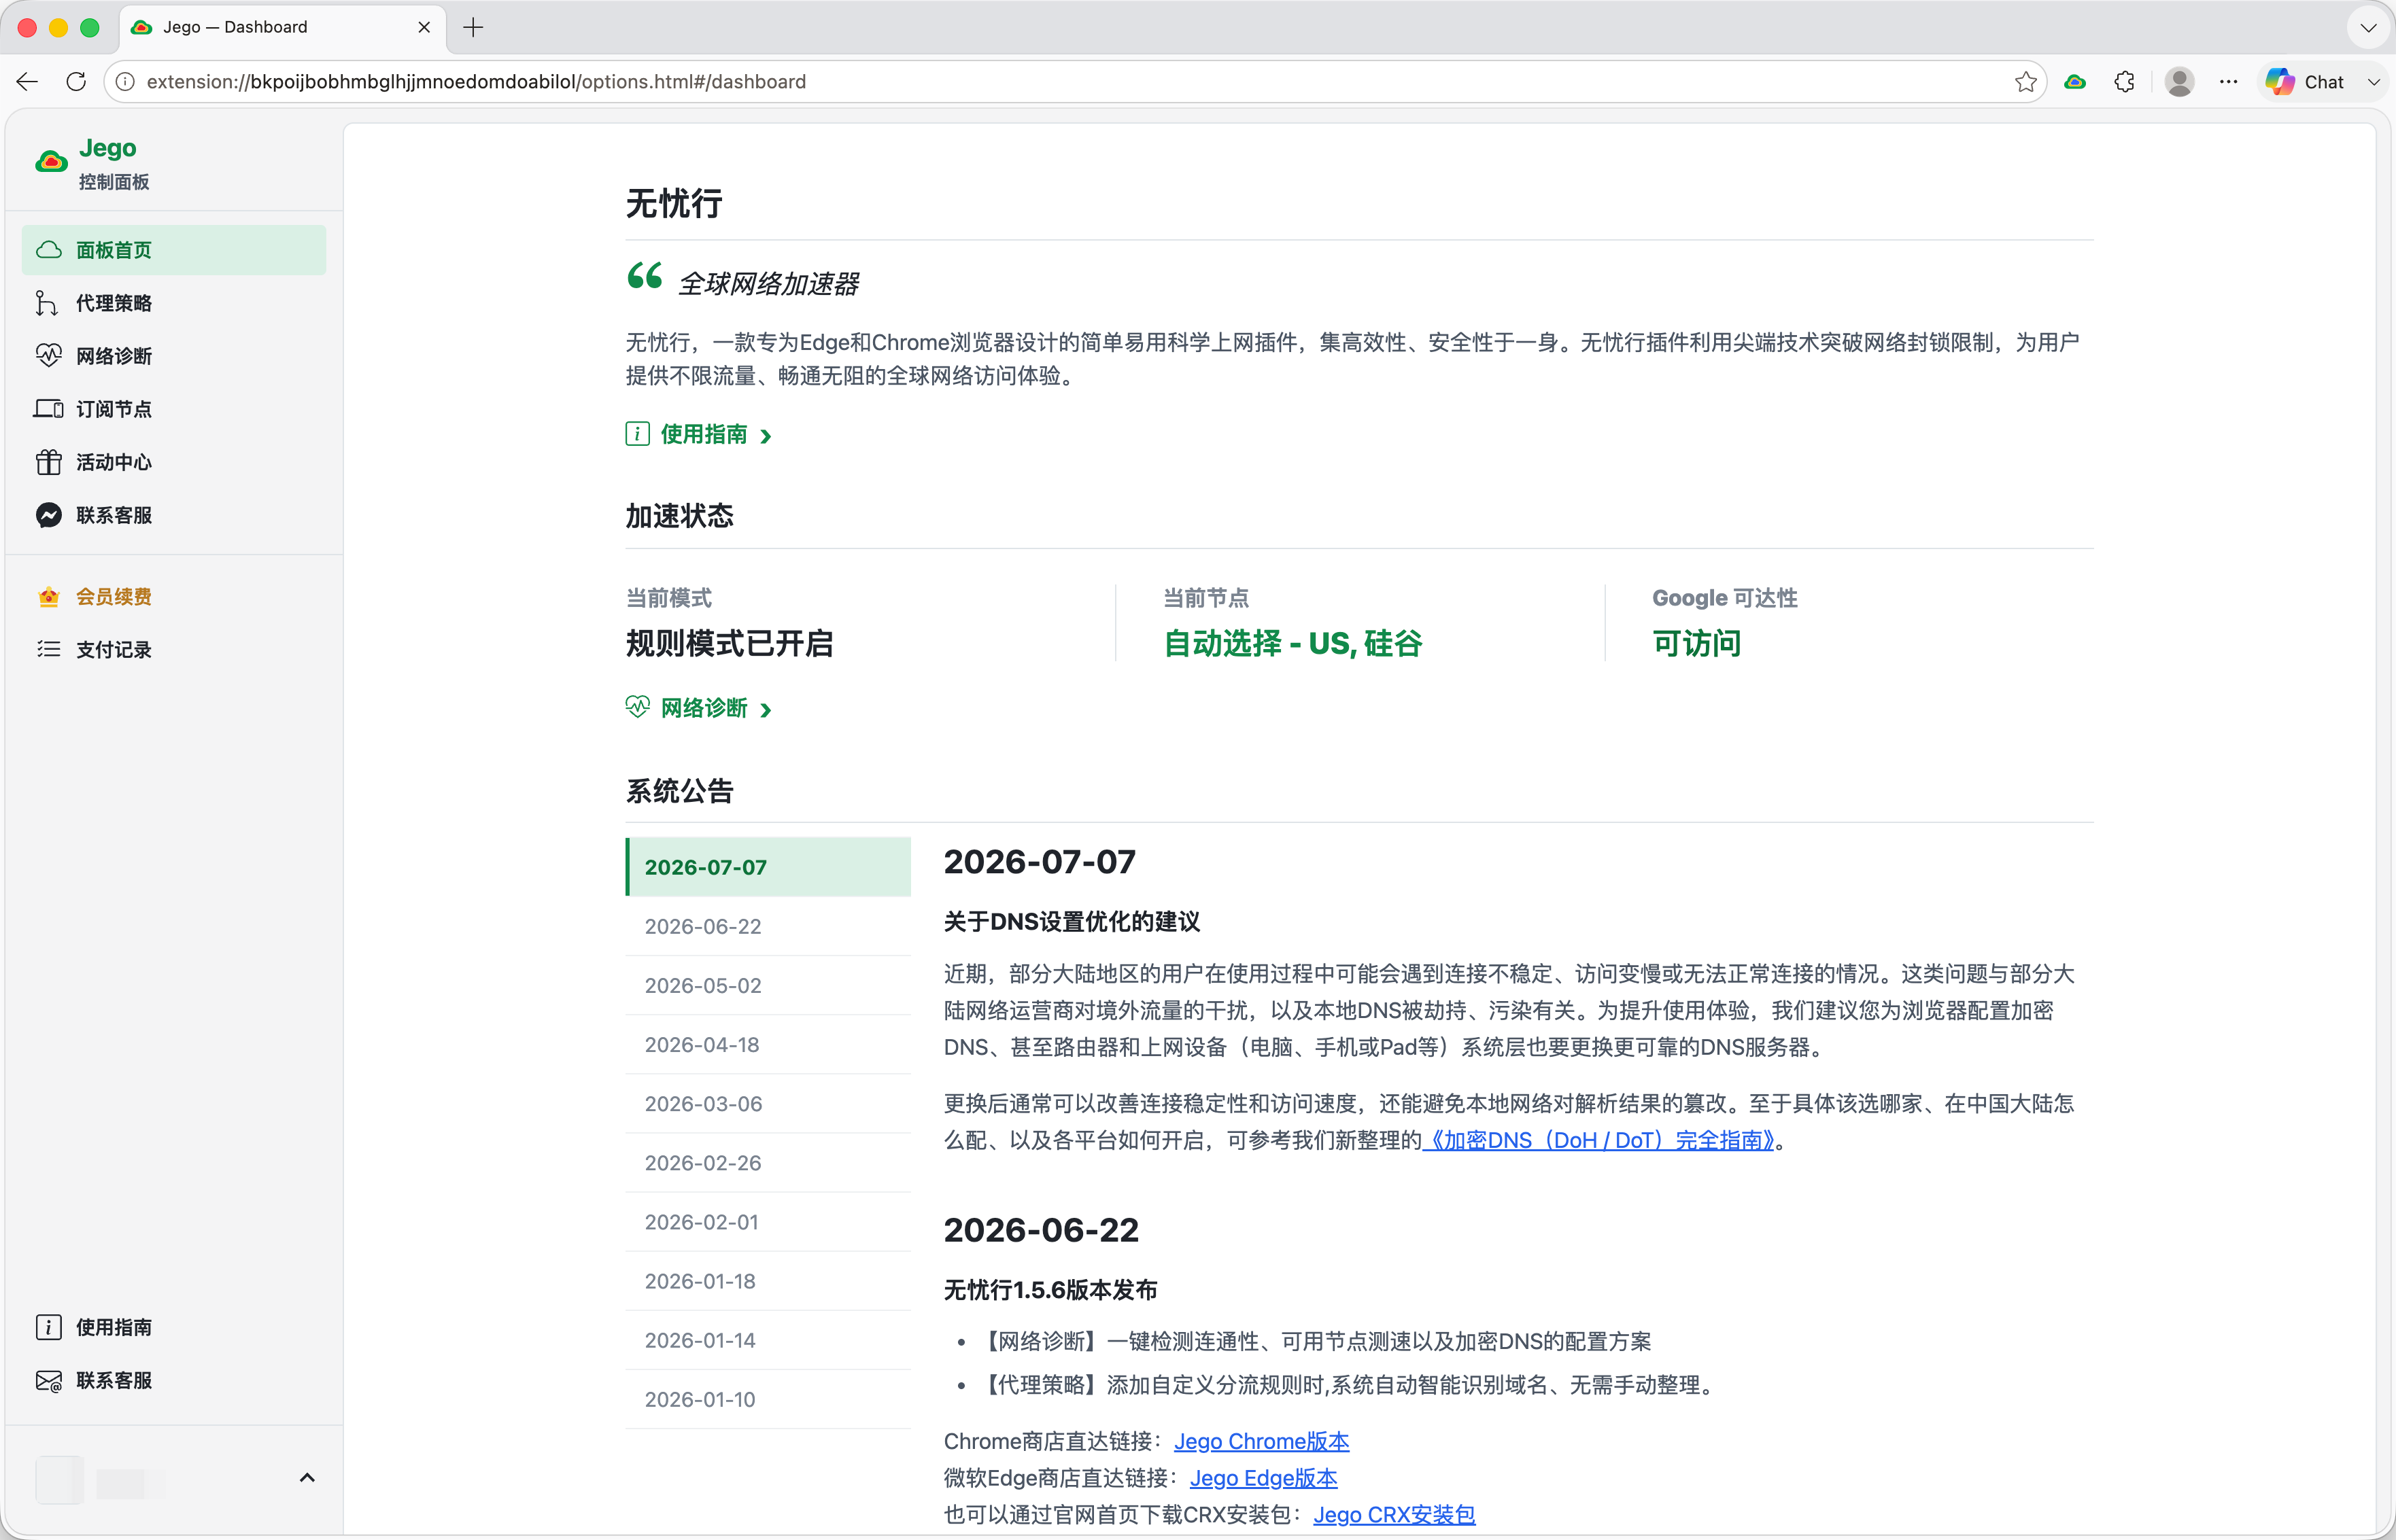Click the crown icon beside 会员续费
The height and width of the screenshot is (1540, 2396).
pos(48,597)
